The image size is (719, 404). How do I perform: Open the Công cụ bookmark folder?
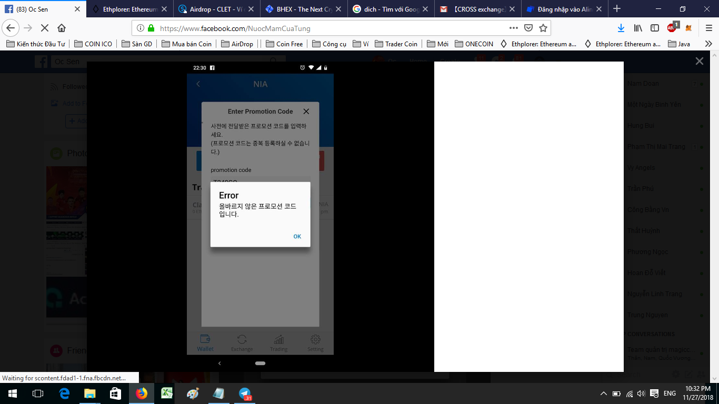coord(329,44)
